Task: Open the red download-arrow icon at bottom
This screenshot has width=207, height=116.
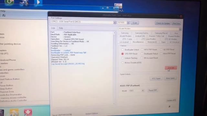Action: click(28, 112)
